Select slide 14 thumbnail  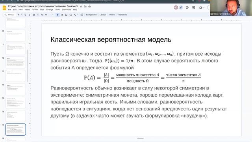coord(15,89)
